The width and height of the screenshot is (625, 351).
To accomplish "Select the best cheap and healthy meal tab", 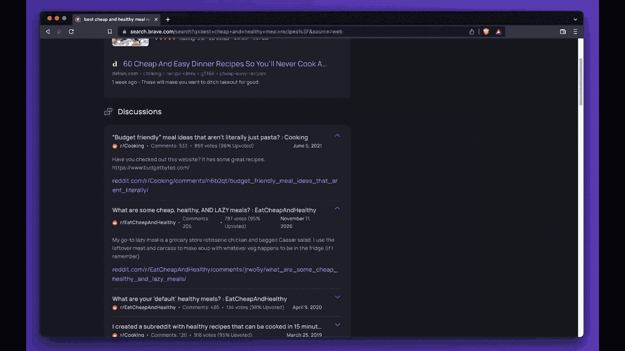I will [x=117, y=19].
